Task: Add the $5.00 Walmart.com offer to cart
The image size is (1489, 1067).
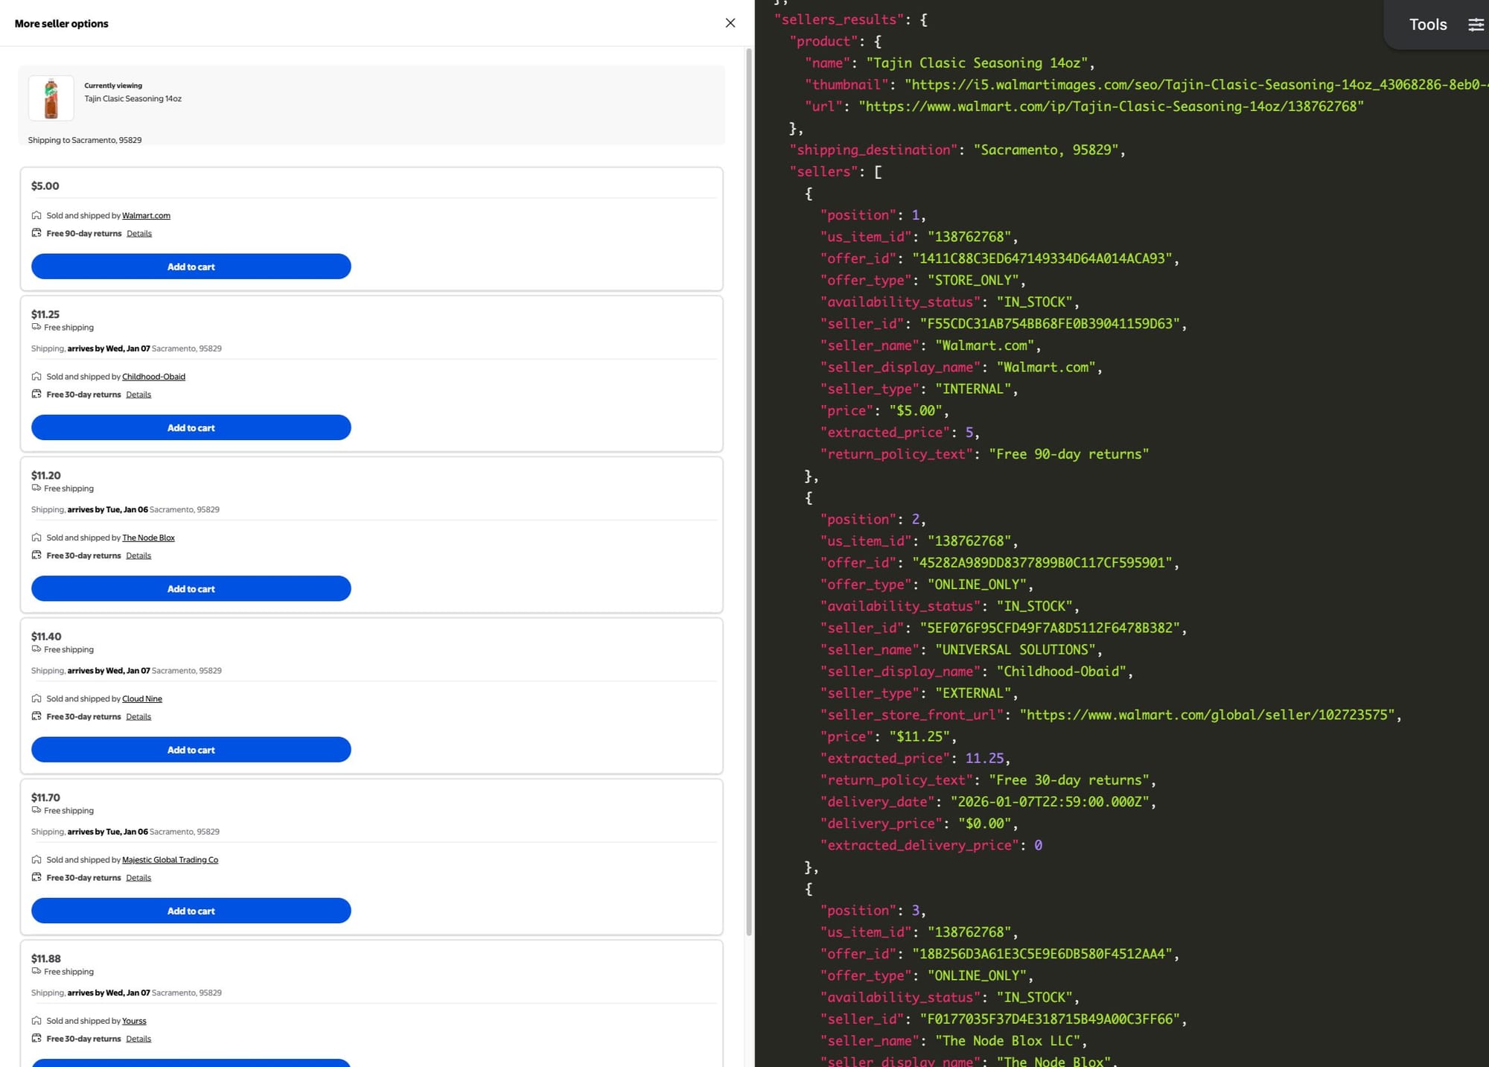Action: (191, 267)
